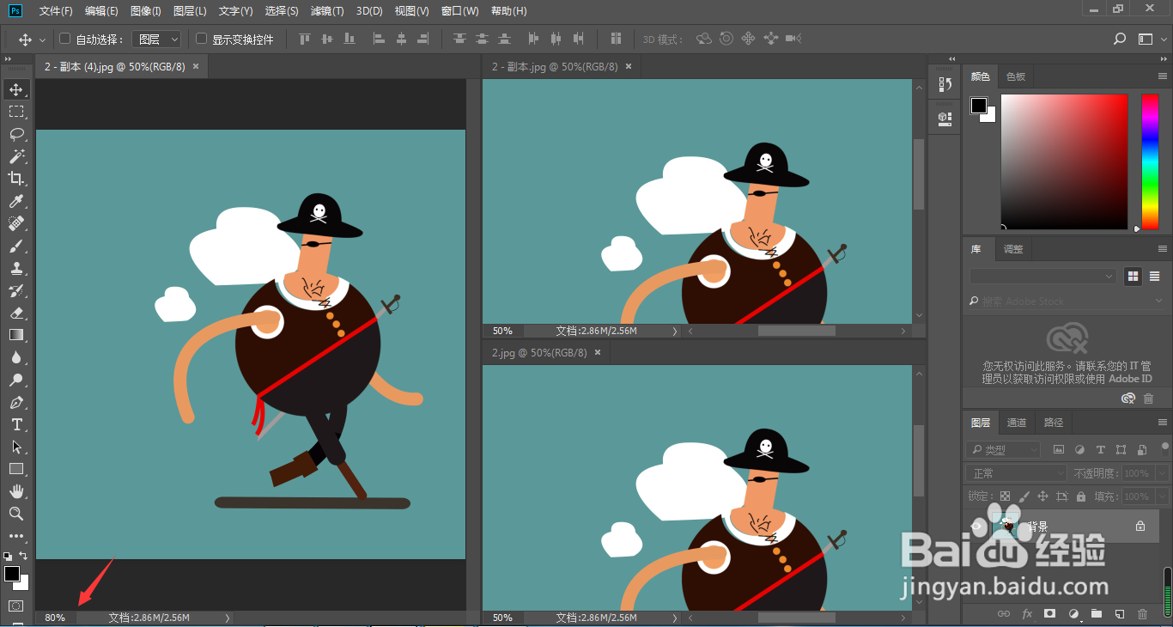Toggle lock position icon
The image size is (1173, 627).
point(1042,496)
